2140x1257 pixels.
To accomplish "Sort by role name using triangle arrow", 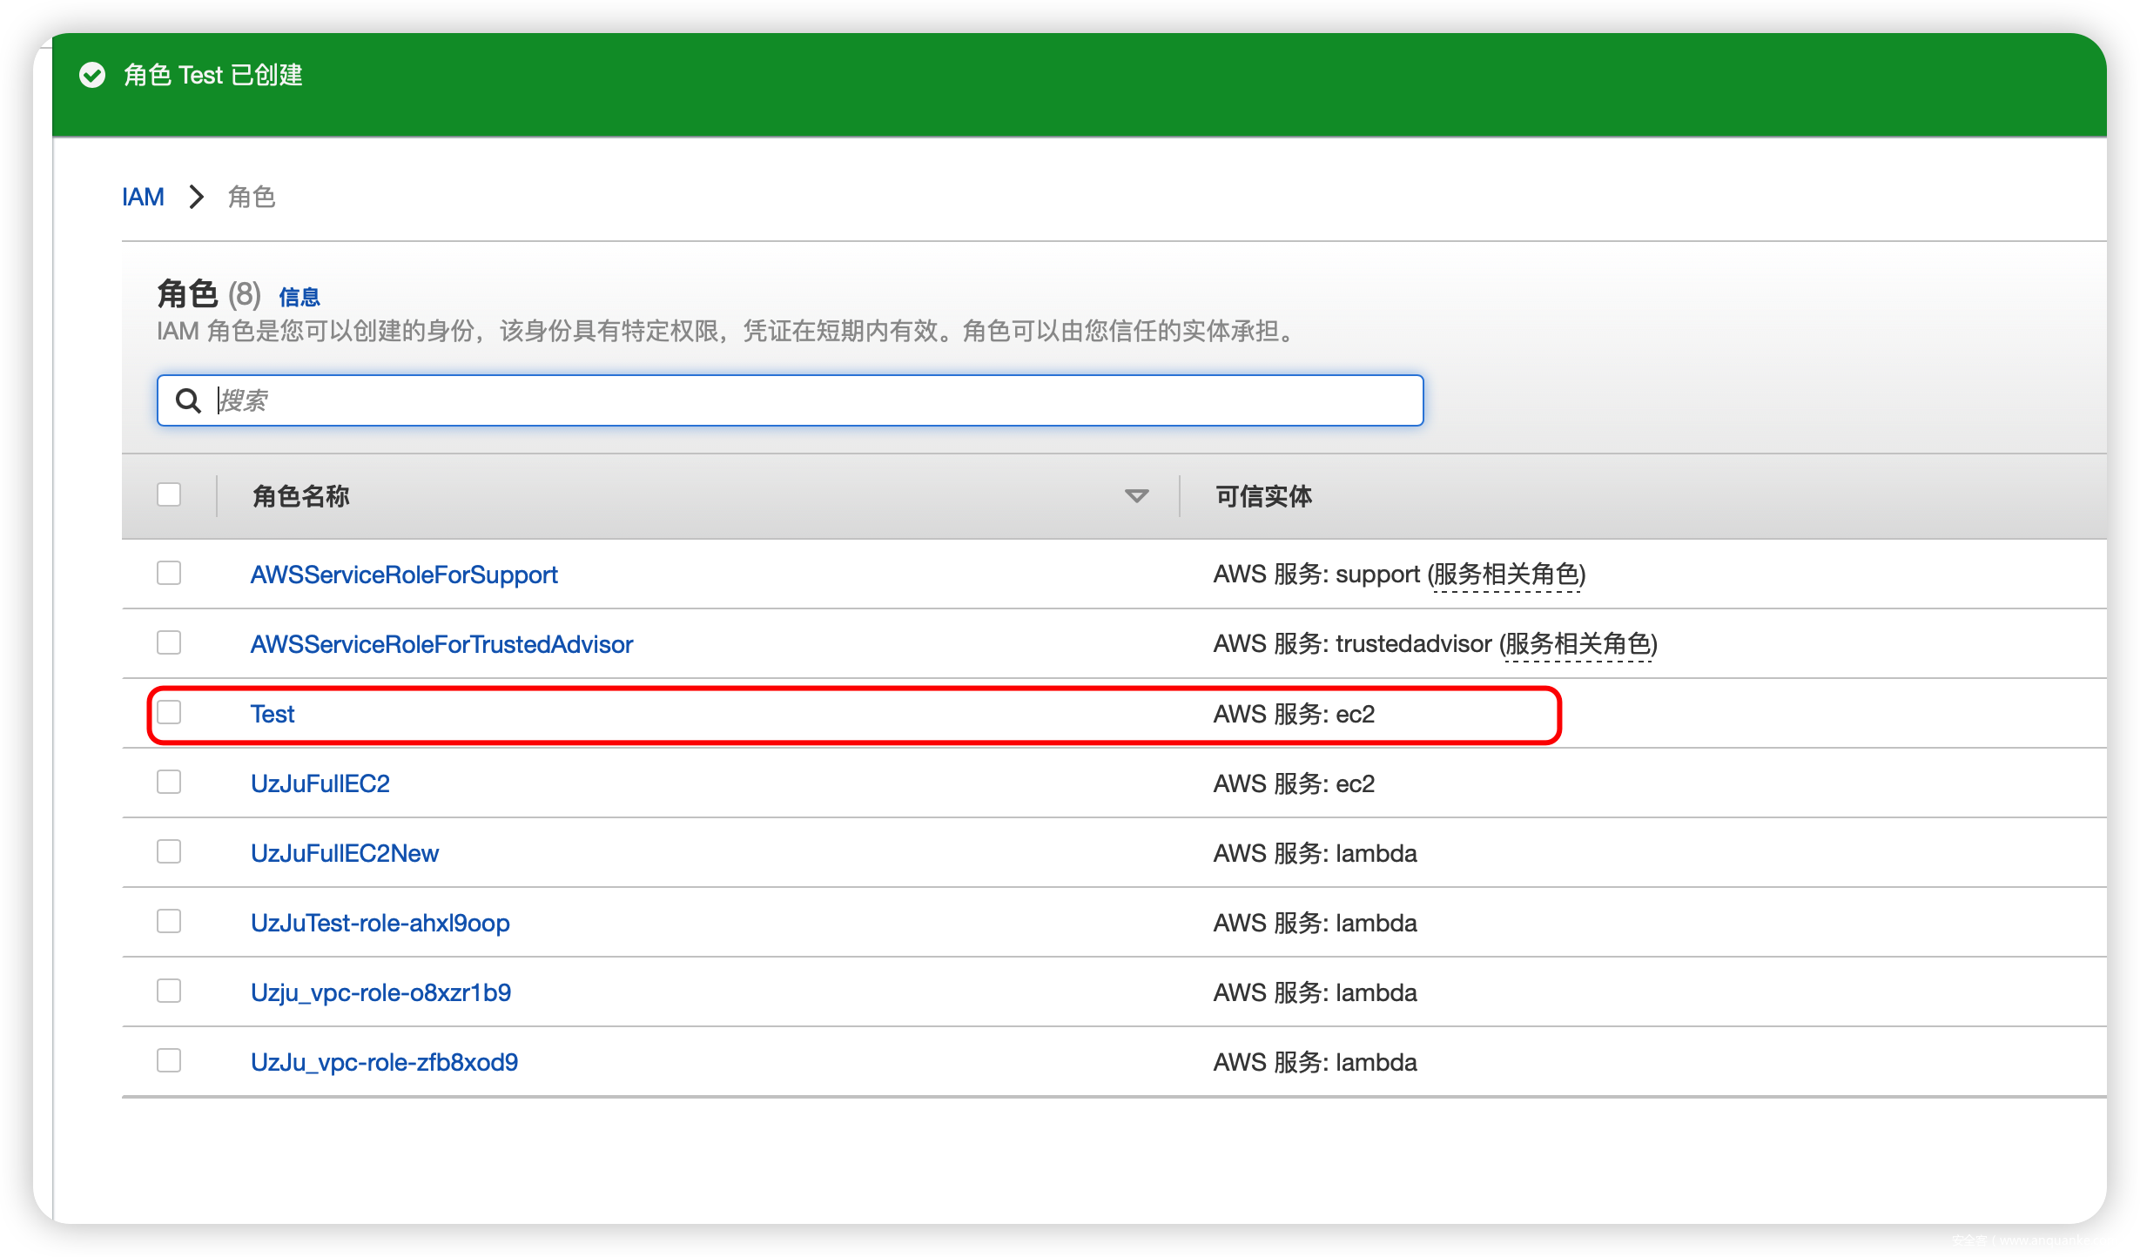I will click(1136, 496).
